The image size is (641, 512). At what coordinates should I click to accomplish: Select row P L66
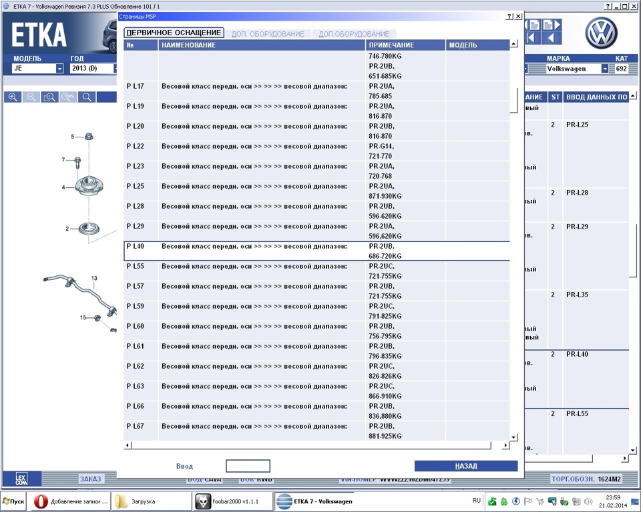[x=316, y=411]
